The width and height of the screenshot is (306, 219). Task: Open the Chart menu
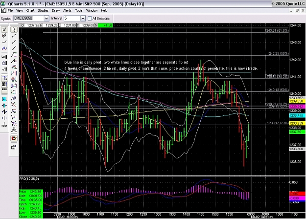tap(30, 11)
